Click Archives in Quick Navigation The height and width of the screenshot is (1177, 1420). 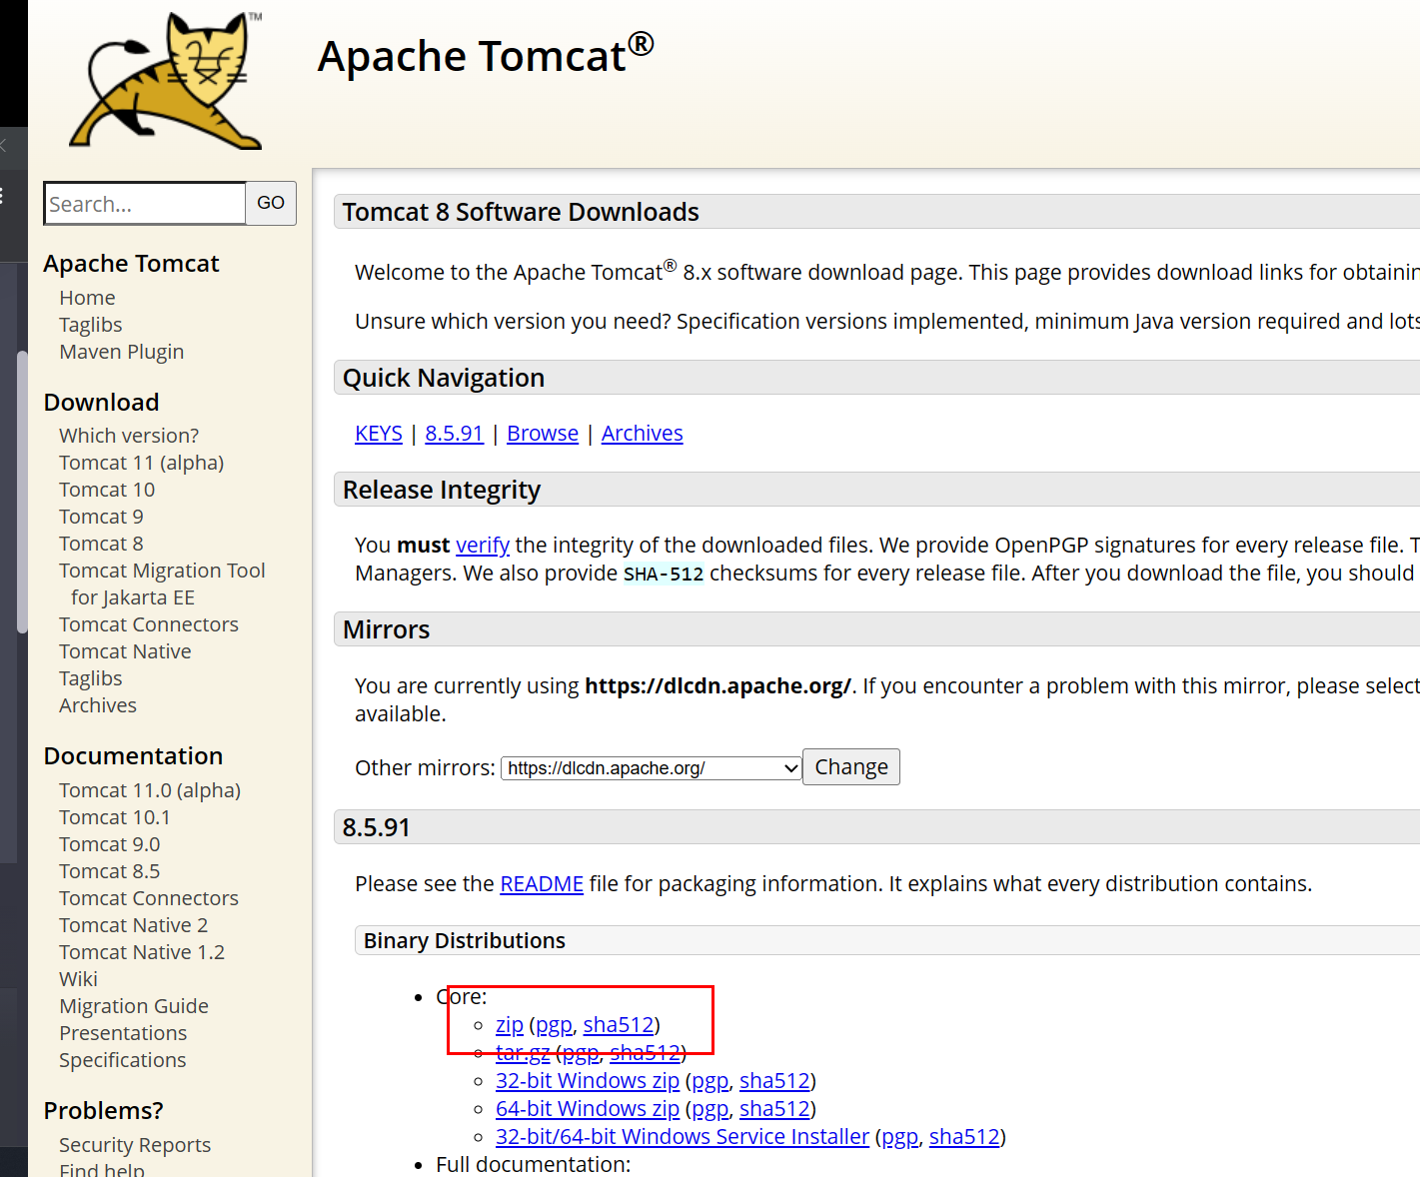643,434
